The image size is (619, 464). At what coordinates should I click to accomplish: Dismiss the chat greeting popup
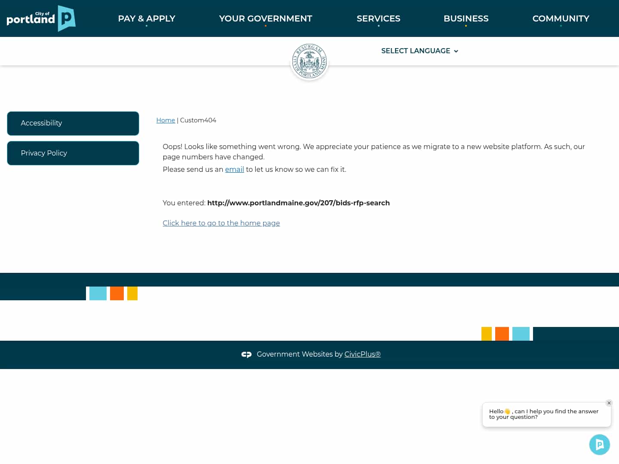[609, 403]
